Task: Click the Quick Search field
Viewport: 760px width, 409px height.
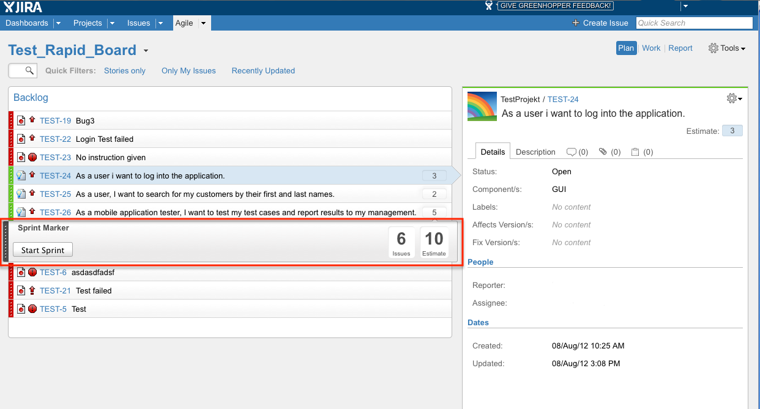Action: tap(695, 23)
